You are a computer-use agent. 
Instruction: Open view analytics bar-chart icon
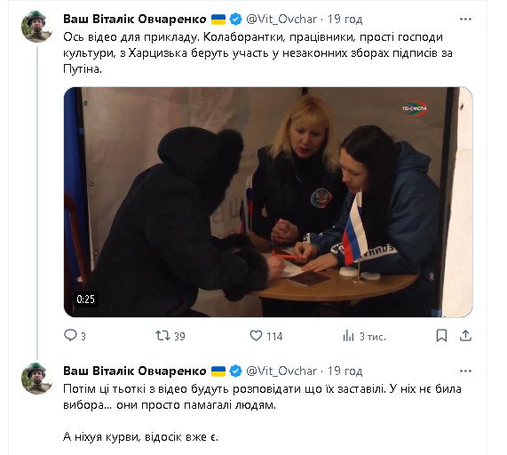click(348, 336)
